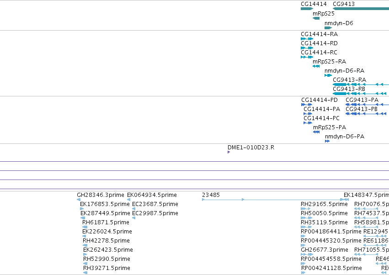Click the CG9413-PB protein label
389x275 pixels.
pyautogui.click(x=362, y=109)
